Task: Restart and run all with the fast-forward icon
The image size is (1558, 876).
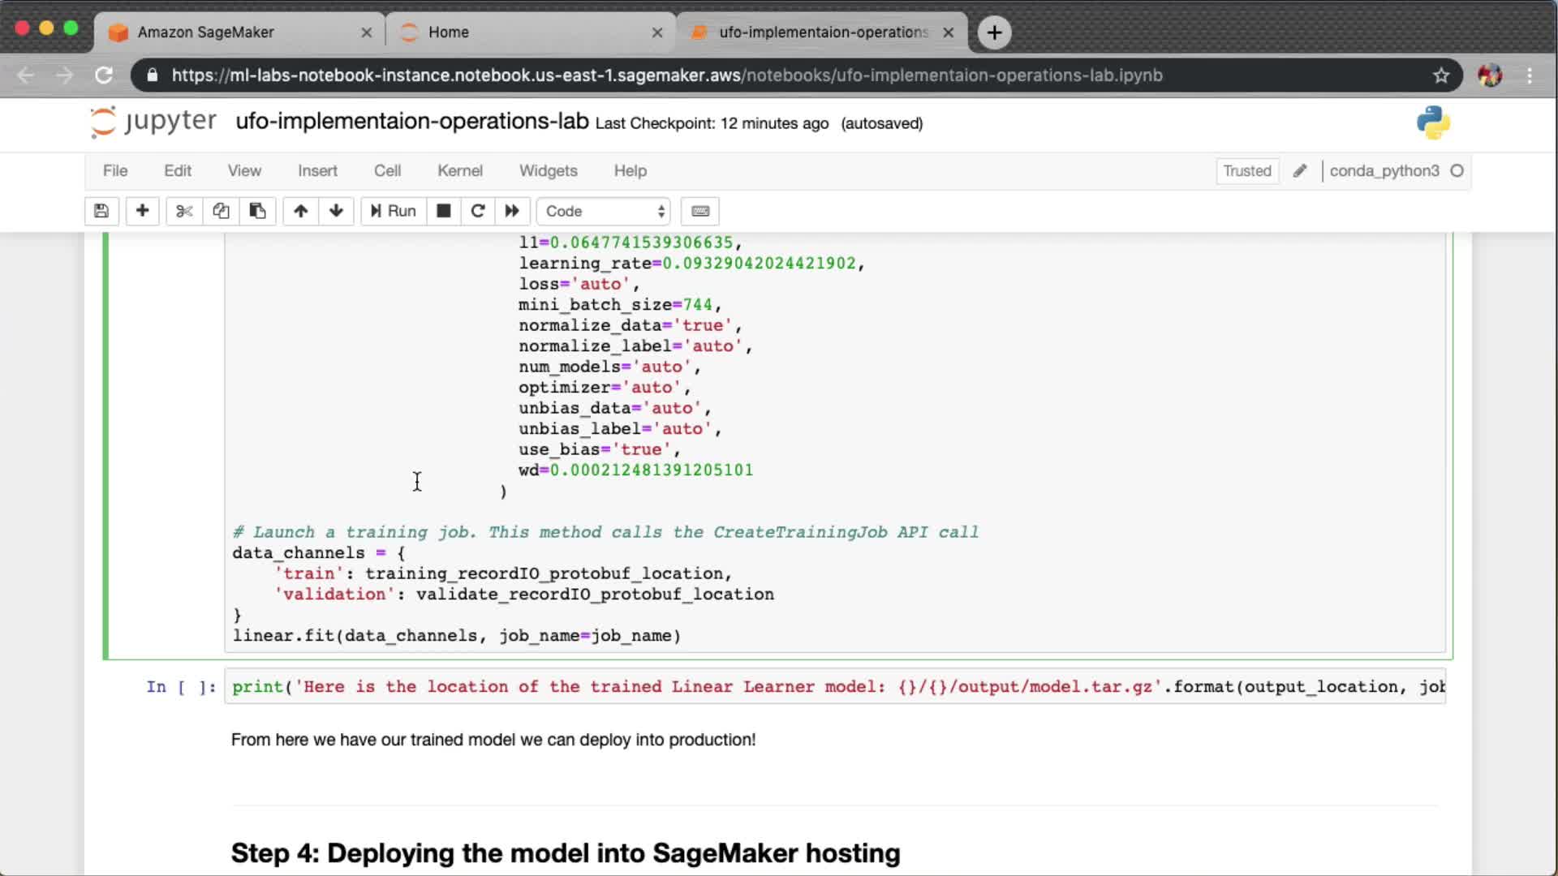Action: 512,211
